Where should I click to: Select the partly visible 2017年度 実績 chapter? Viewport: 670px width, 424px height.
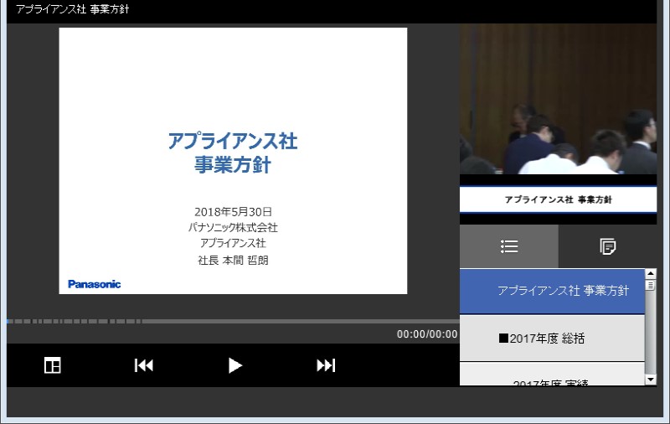552,375
